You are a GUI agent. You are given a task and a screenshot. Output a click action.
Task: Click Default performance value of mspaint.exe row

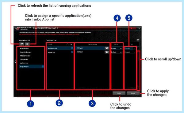[x=80, y=52]
